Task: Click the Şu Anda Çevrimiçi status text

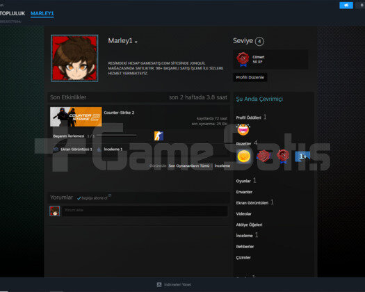Action: point(259,99)
